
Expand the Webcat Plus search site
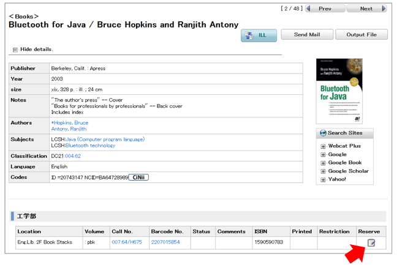coord(323,146)
